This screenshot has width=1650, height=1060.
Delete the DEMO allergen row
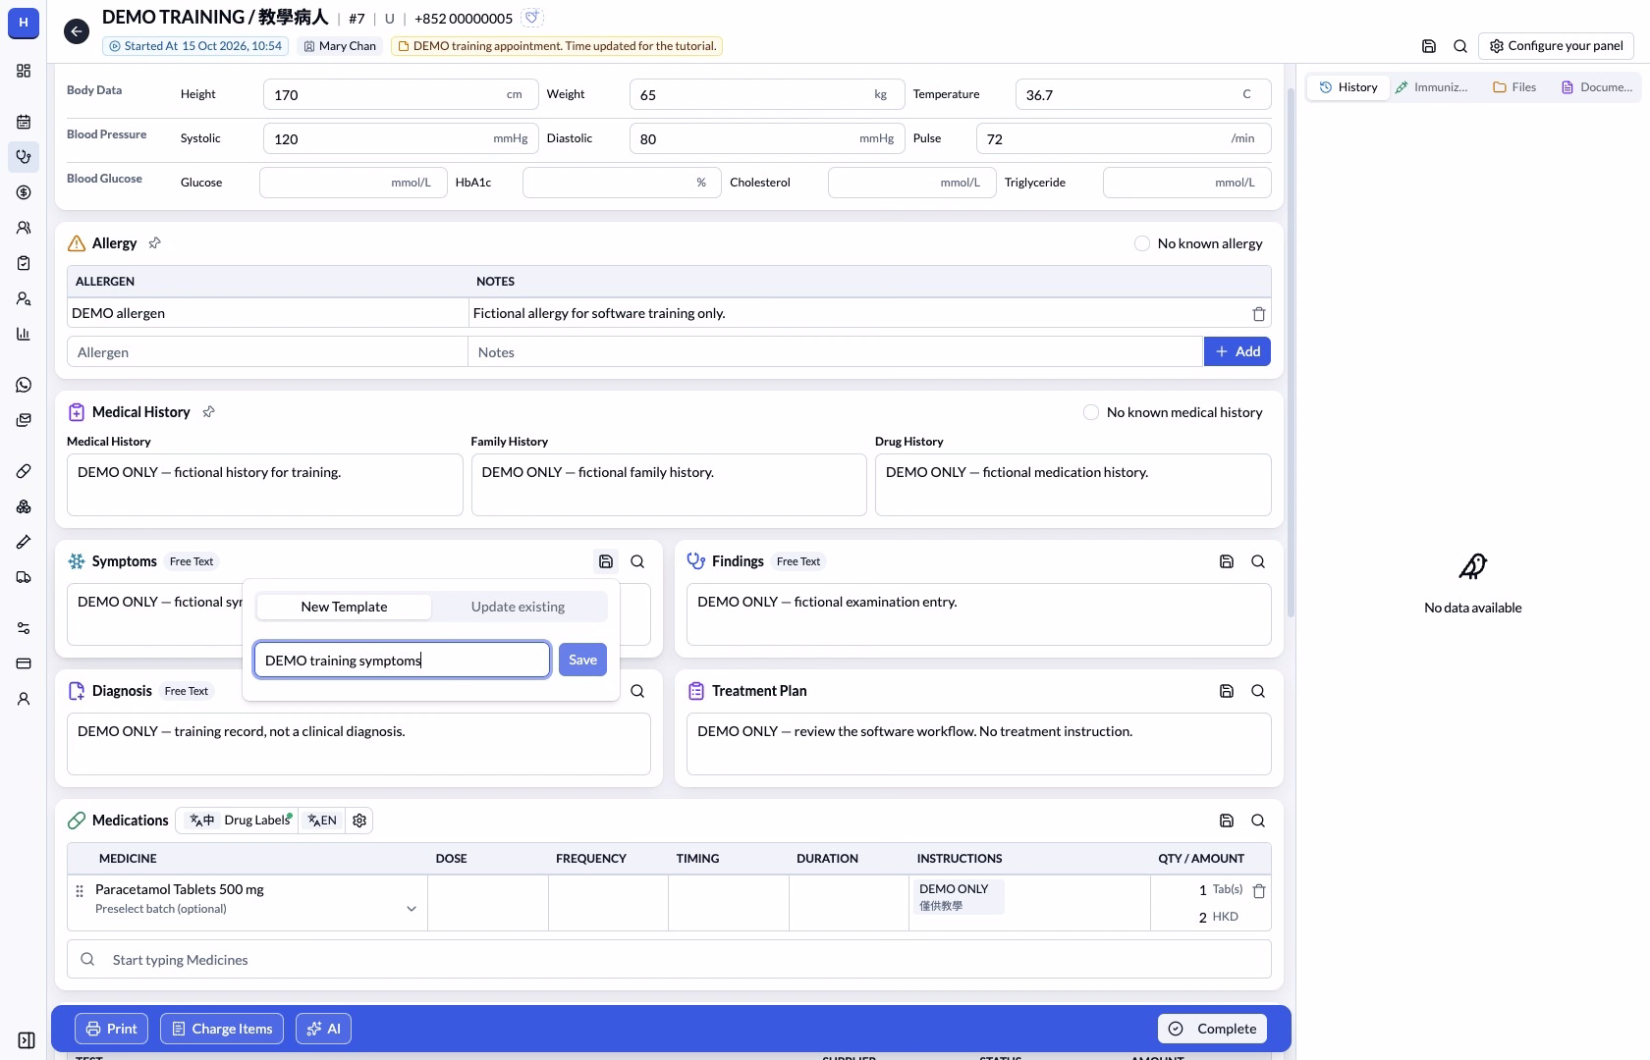pyautogui.click(x=1259, y=314)
